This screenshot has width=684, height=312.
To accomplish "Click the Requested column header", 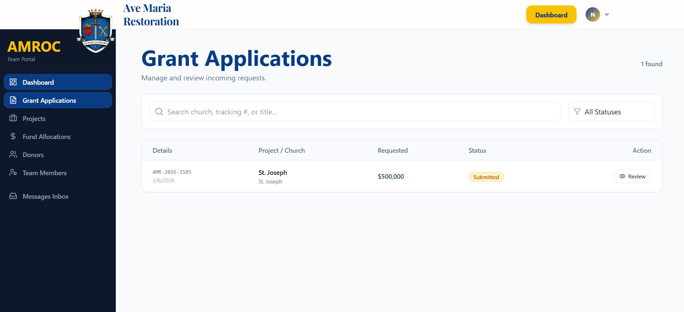I will coord(393,150).
